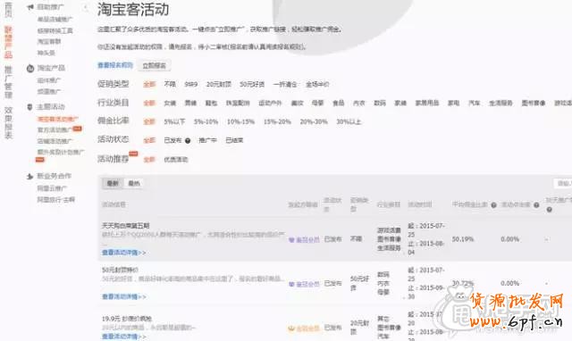Expand 50元封顶 activity details link
572x341 pixels.
pyautogui.click(x=123, y=297)
